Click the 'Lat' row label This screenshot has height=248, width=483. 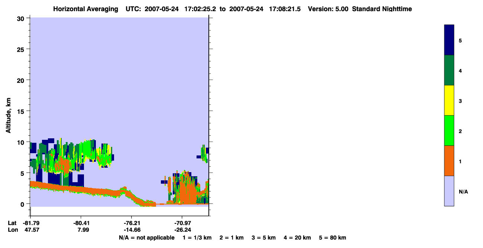tap(12, 223)
